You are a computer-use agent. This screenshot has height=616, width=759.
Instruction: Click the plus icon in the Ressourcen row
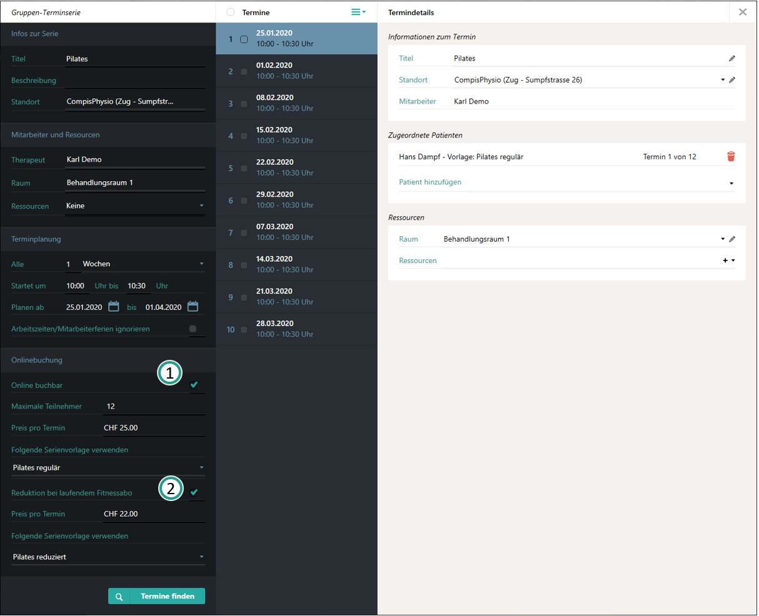725,261
